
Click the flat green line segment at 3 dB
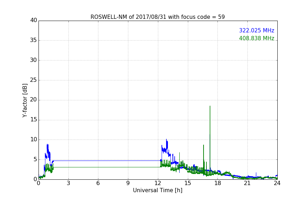[107, 167]
